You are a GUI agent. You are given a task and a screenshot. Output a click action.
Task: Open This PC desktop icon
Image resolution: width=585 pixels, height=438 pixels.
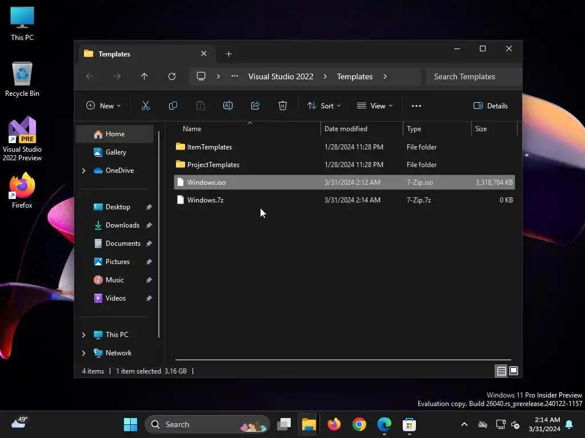(x=22, y=23)
